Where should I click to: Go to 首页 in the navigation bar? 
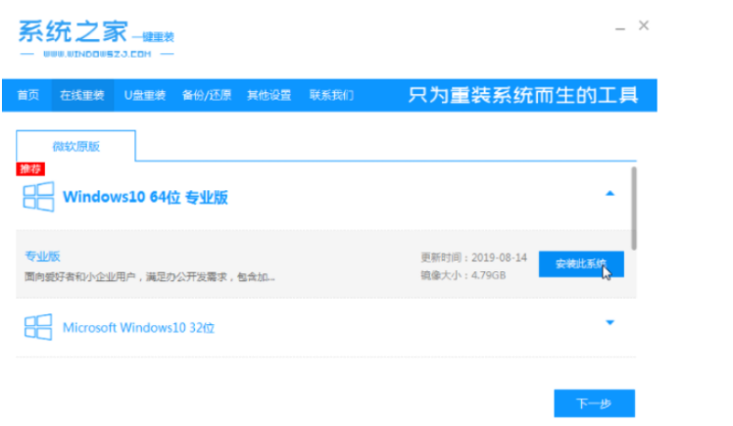[28, 95]
